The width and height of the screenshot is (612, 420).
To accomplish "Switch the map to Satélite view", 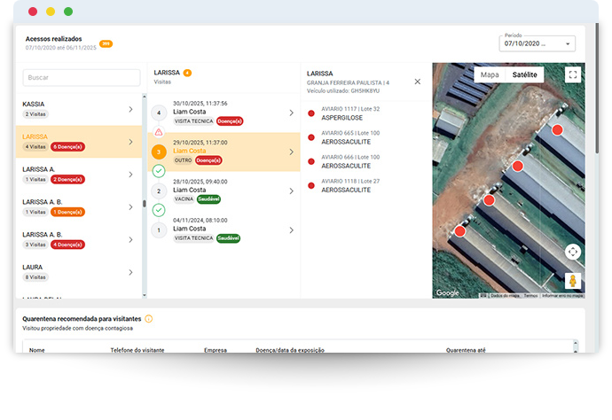I will [x=530, y=75].
